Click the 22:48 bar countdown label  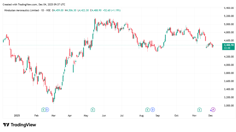coord(227,48)
